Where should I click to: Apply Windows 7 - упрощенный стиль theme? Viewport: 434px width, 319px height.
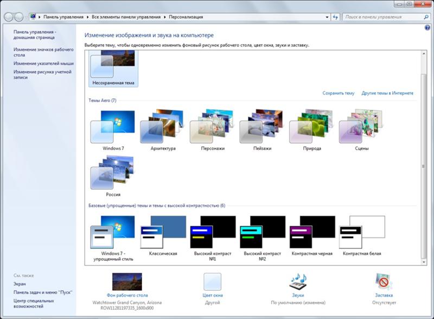pyautogui.click(x=113, y=239)
